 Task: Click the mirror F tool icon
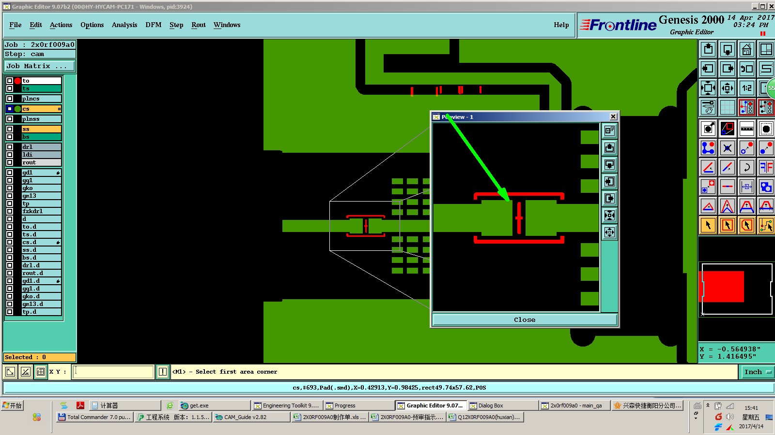click(766, 167)
